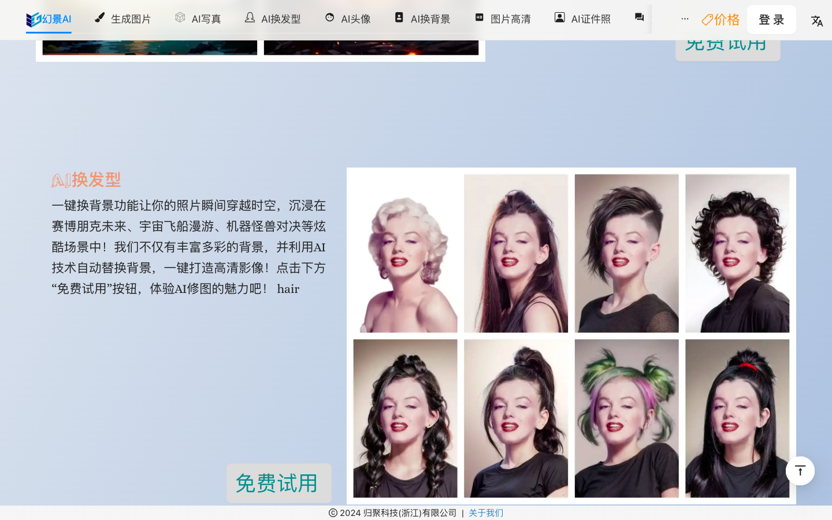832x520 pixels.
Task: Select the AI换发型 menu item
Action: pos(273,19)
